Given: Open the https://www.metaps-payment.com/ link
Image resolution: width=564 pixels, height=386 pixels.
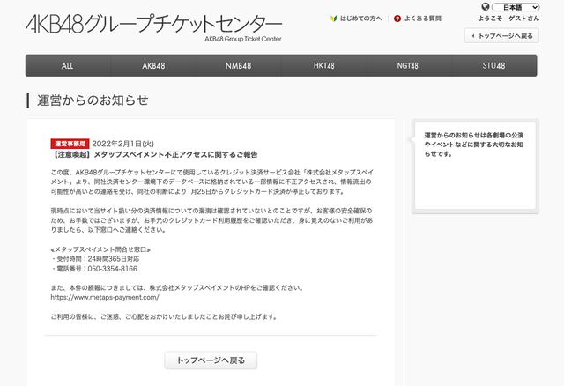Looking at the screenshot, I should click(105, 298).
